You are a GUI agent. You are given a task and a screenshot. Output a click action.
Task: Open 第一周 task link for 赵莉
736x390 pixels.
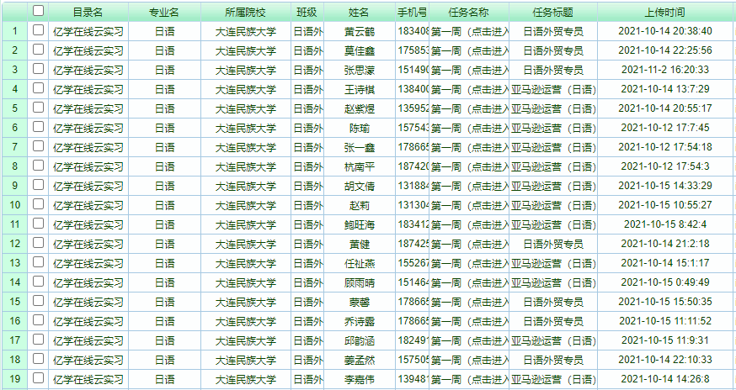pyautogui.click(x=469, y=205)
